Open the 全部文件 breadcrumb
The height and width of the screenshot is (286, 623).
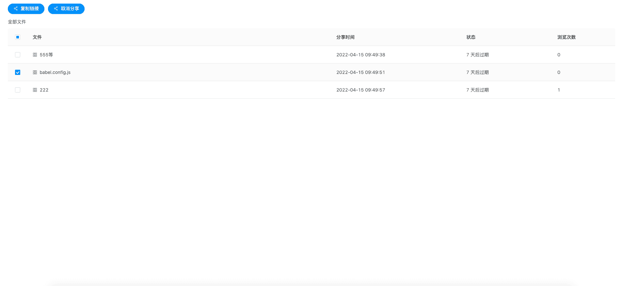click(x=17, y=22)
